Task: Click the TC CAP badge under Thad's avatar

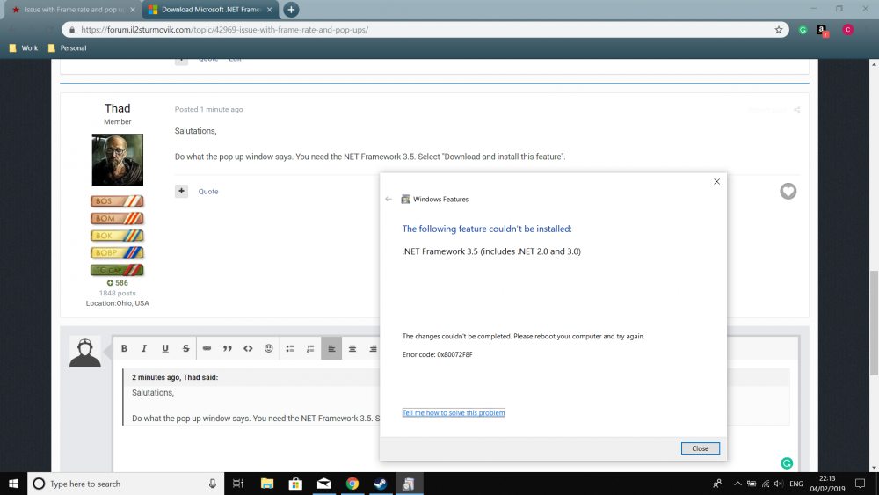Action: pos(117,270)
